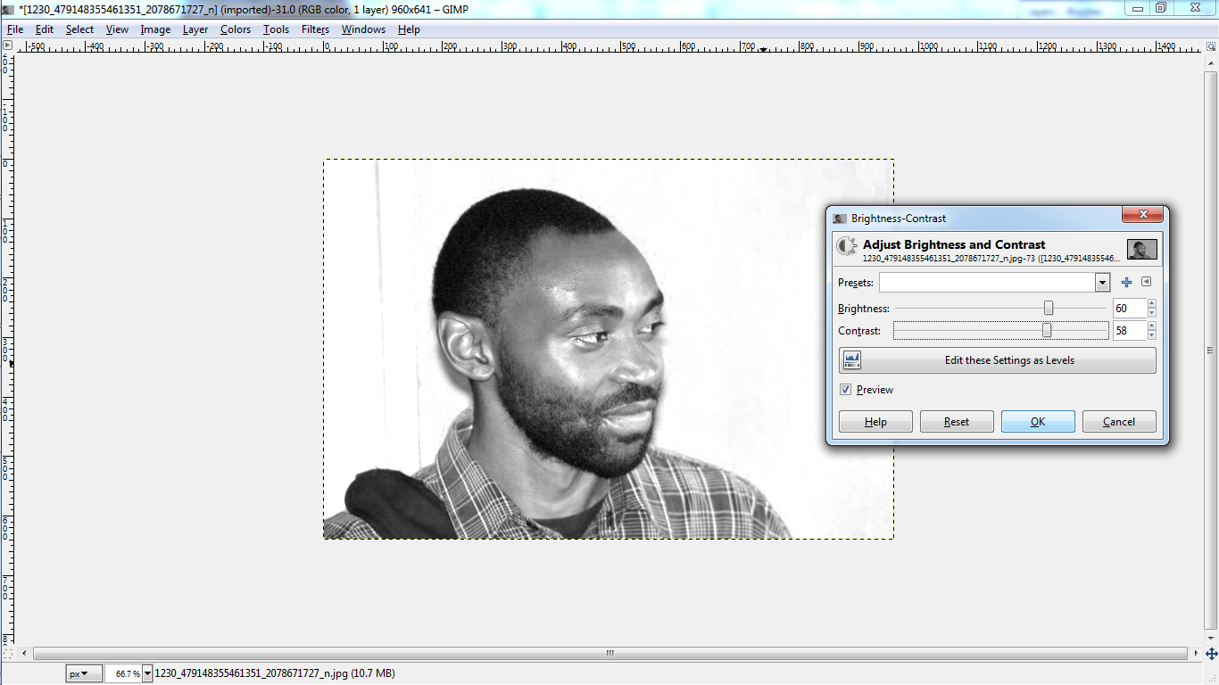Click the Presets text field
The width and height of the screenshot is (1219, 685).
988,283
